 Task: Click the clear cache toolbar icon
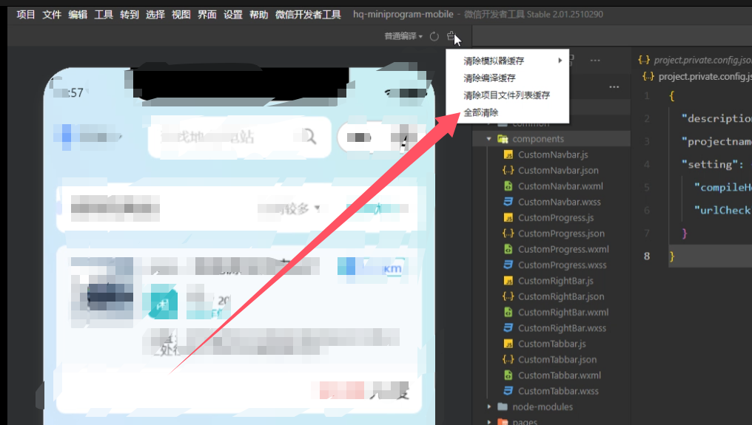[x=451, y=36]
